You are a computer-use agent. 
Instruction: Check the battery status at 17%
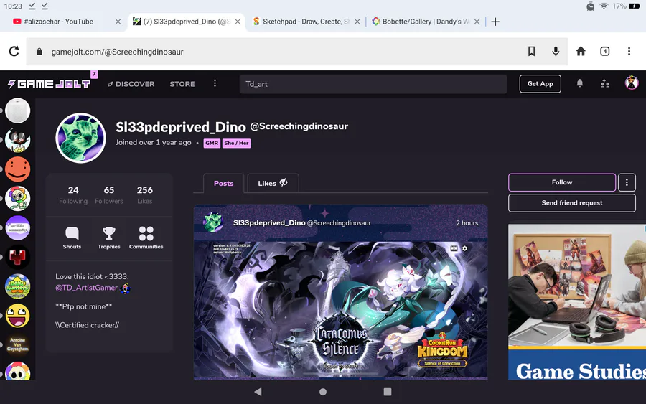click(625, 6)
